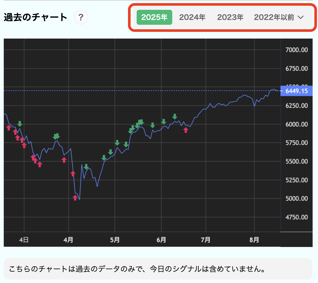Image resolution: width=318 pixels, height=283 pixels.
Task: Click the blue 6449.15 price label
Action: [296, 91]
